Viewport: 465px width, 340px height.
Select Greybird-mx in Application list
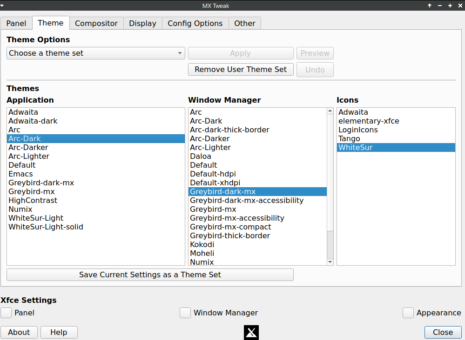(96, 191)
